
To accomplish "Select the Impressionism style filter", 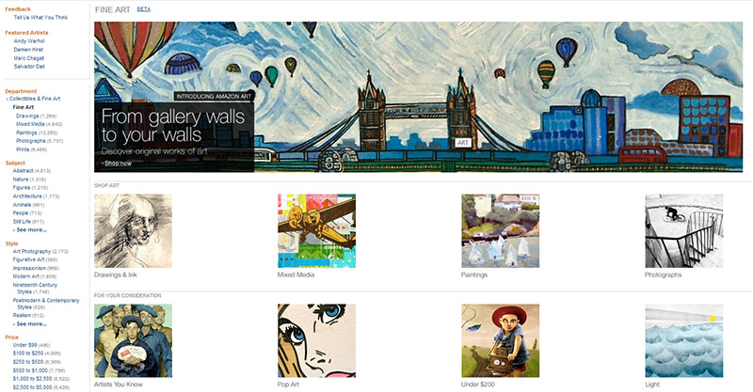I will coord(29,268).
